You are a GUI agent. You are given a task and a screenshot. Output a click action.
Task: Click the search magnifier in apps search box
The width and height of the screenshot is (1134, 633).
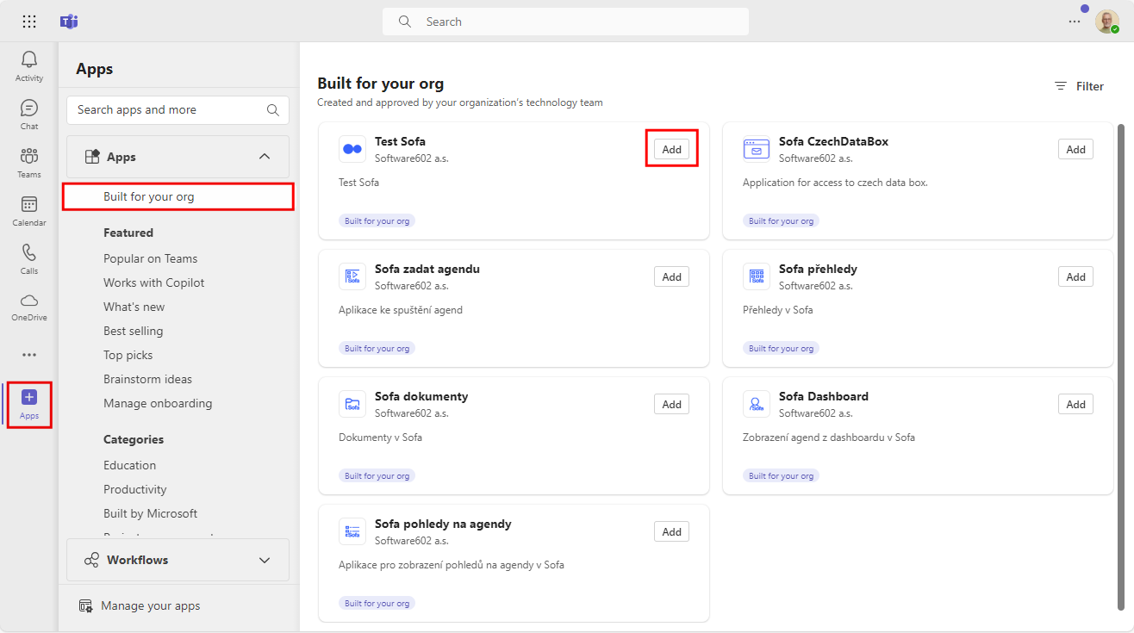click(273, 110)
